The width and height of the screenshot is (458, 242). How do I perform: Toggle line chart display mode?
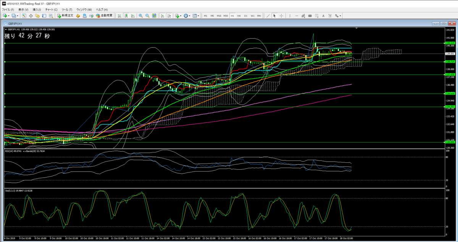coord(133,16)
